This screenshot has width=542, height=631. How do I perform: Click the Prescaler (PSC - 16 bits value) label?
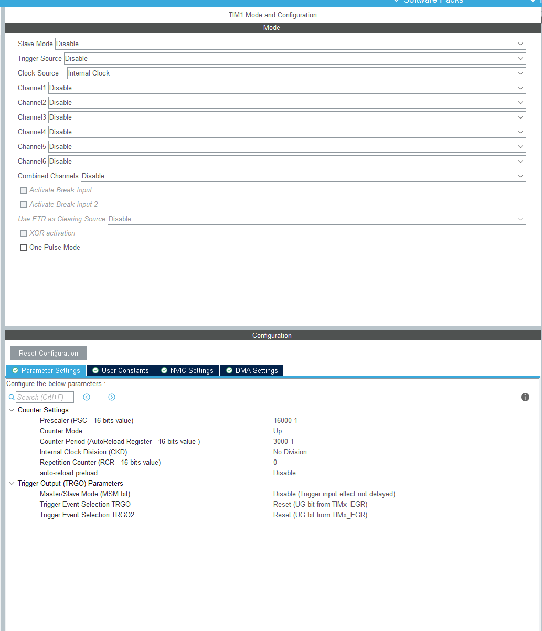pos(87,421)
